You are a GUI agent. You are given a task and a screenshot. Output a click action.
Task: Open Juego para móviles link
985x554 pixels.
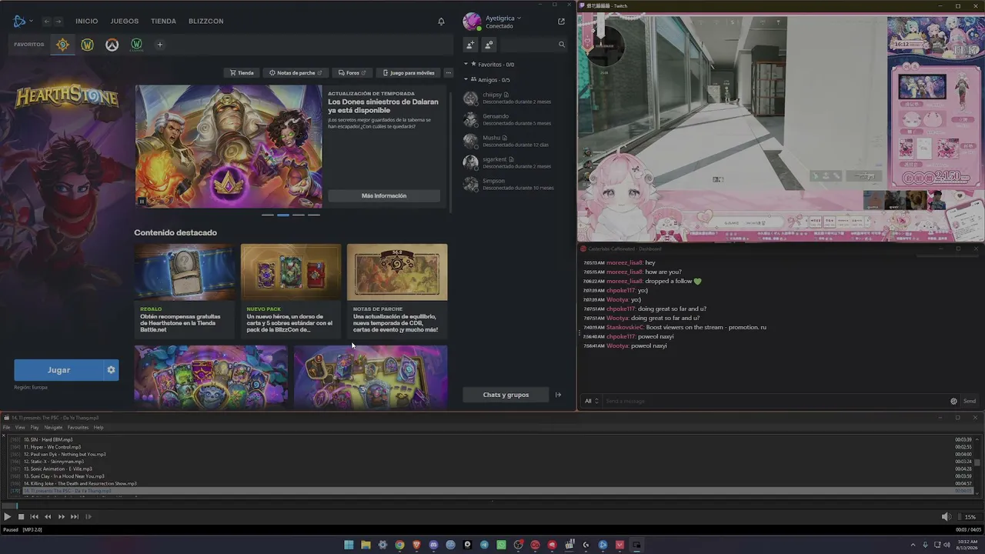point(409,73)
